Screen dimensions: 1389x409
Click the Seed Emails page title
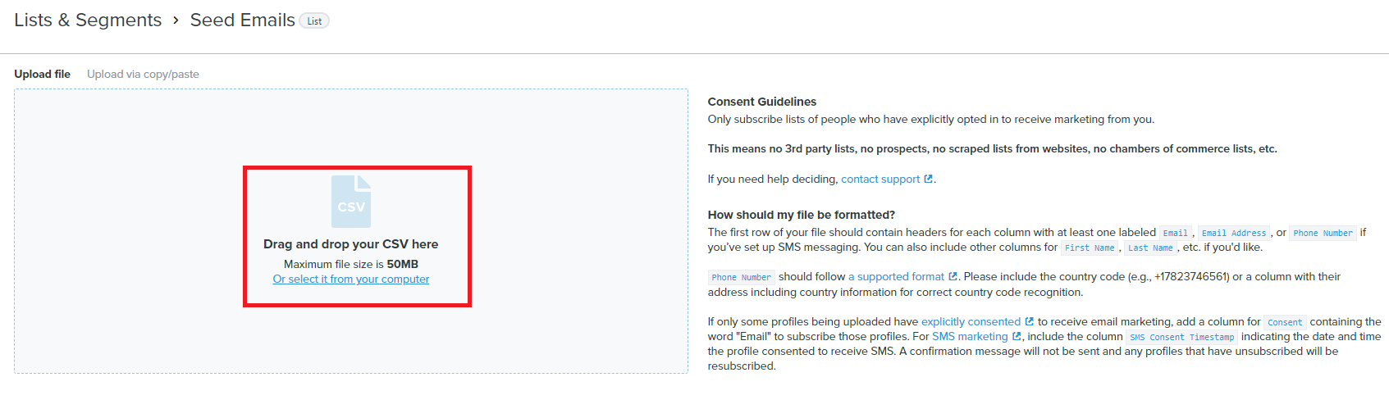[x=243, y=20]
